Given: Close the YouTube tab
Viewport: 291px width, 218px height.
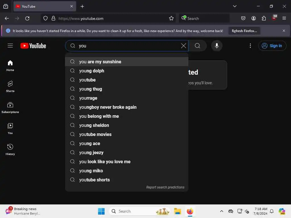Looking at the screenshot, I should (x=72, y=6).
